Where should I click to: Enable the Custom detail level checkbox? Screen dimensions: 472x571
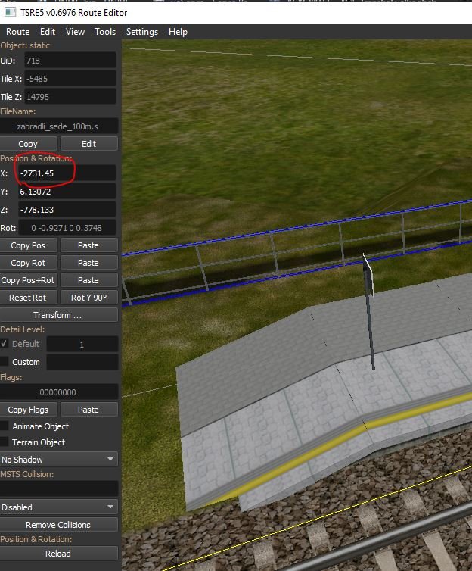click(x=5, y=362)
